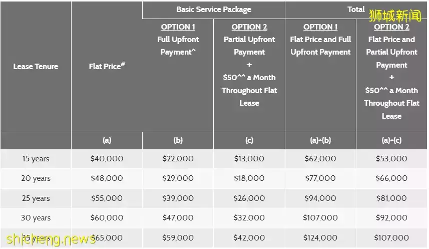Viewport: 429px width, 249px height.
Task: Click the Basic Service Package header
Action: click(214, 10)
